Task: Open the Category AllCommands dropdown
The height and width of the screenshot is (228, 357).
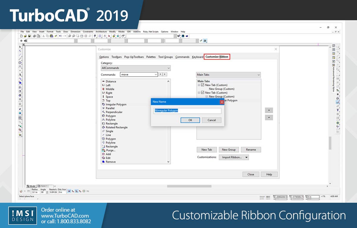Action: tap(136, 68)
